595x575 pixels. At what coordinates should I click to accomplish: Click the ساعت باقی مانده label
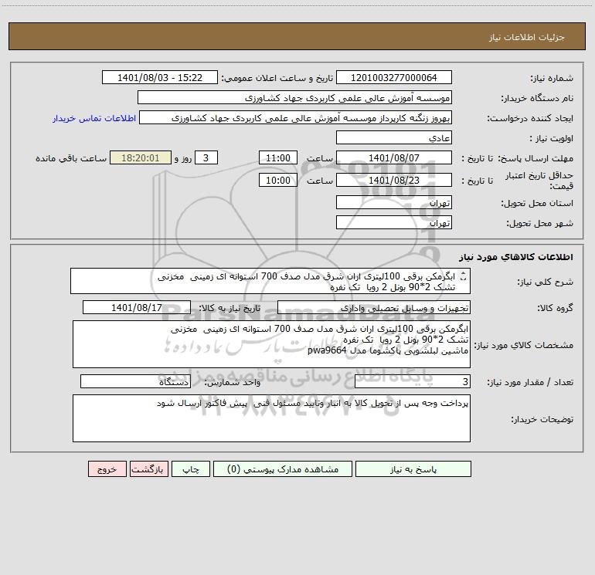pyautogui.click(x=71, y=158)
